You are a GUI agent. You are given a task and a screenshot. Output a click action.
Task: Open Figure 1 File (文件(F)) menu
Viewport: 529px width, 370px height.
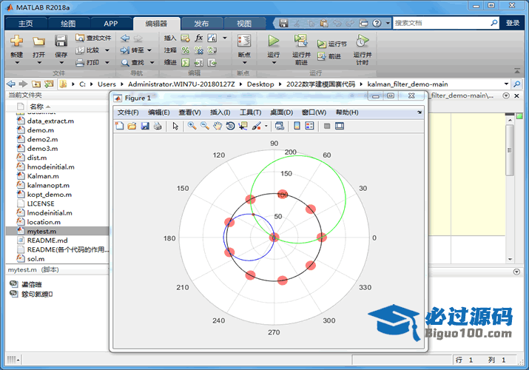[128, 112]
